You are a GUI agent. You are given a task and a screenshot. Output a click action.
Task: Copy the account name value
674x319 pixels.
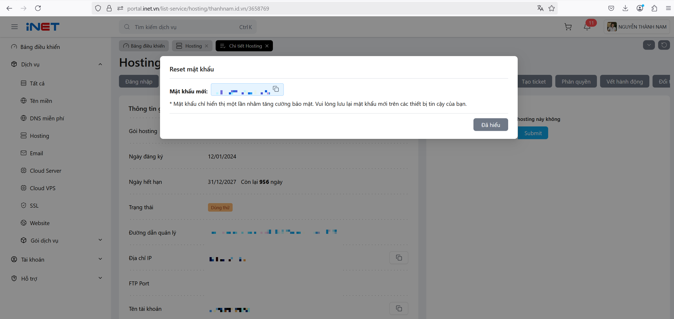[399, 308]
